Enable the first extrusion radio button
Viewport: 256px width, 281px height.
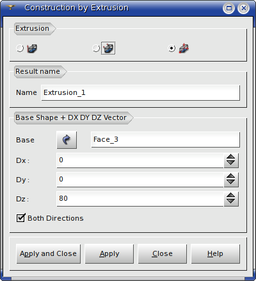point(20,48)
